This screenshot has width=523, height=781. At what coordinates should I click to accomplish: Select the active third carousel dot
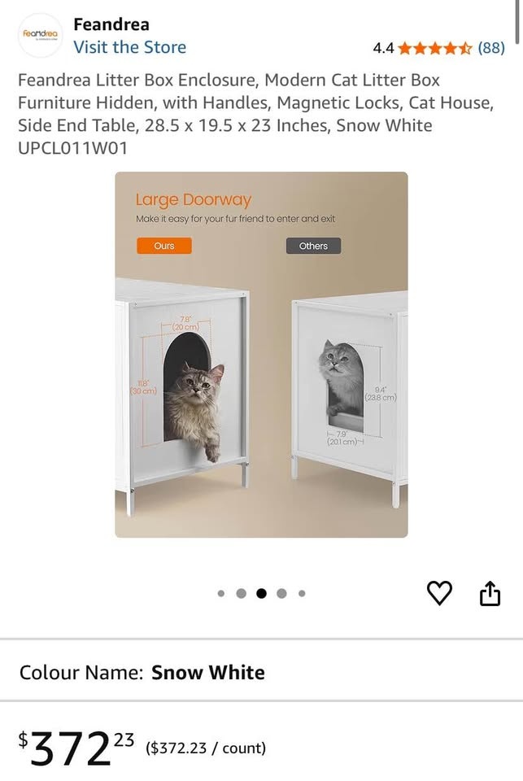coord(261,593)
